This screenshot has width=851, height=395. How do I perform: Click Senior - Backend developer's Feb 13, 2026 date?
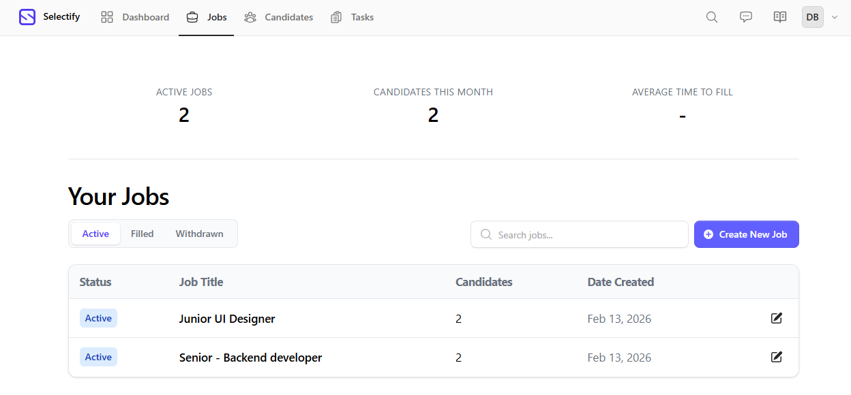click(619, 358)
